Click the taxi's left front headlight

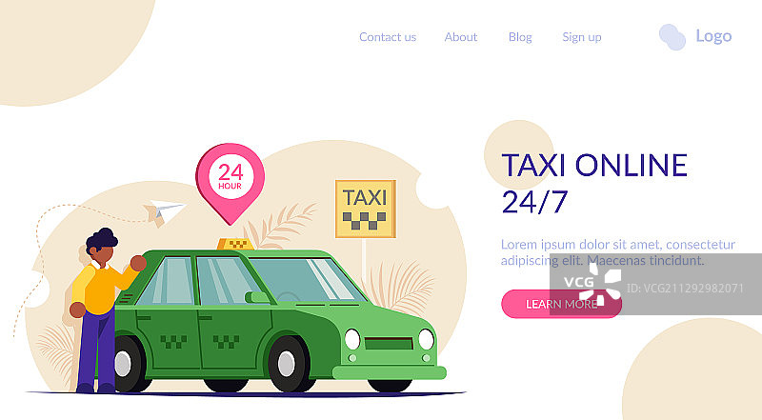pos(352,339)
